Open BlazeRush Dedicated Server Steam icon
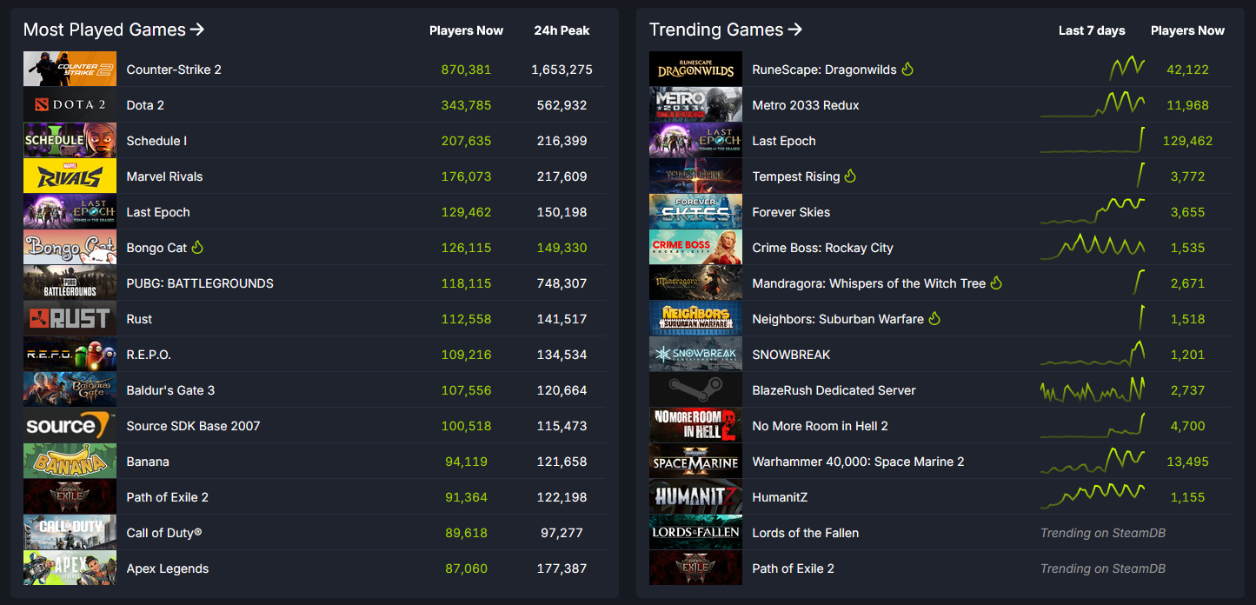The height and width of the screenshot is (605, 1256). tap(695, 390)
